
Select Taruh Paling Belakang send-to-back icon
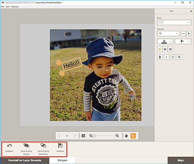tap(43, 145)
